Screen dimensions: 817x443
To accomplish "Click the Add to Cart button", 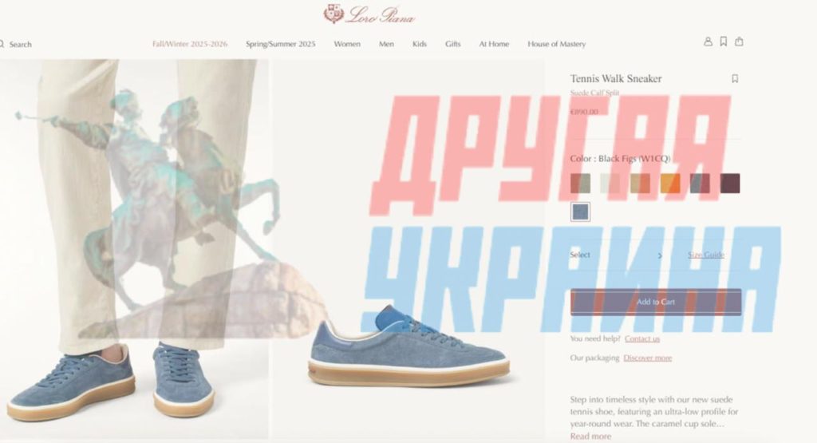I will pyautogui.click(x=656, y=302).
